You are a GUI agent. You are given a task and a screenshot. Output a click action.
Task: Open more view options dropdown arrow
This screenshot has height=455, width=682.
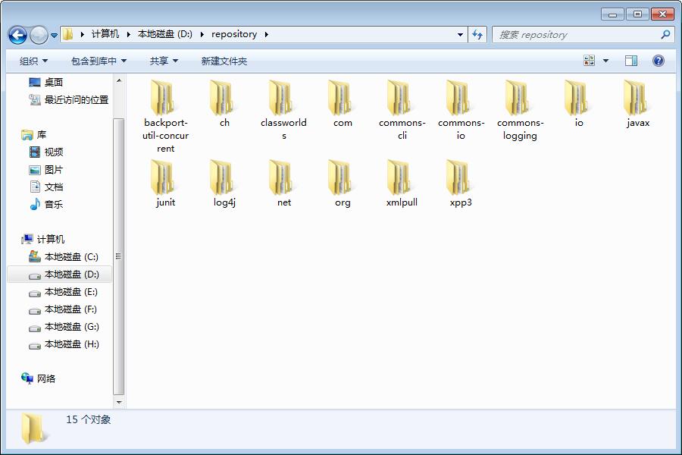(605, 61)
